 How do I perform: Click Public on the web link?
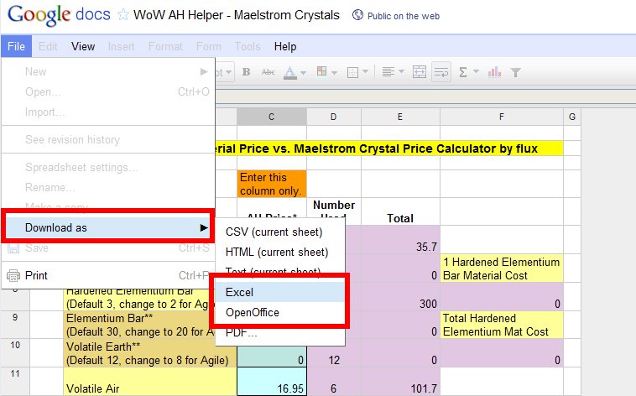click(x=404, y=16)
